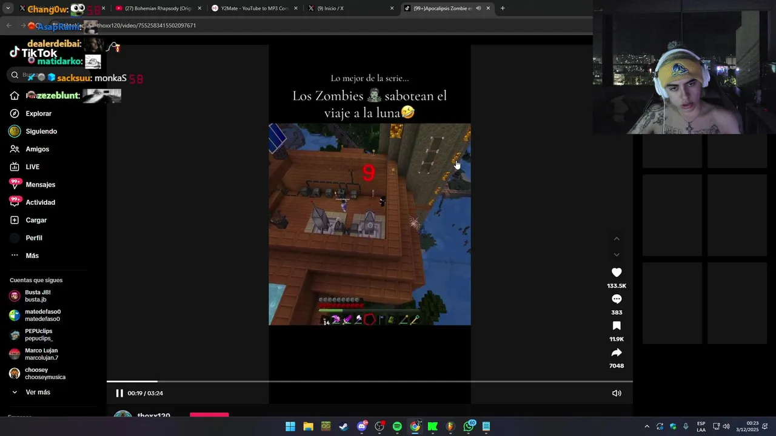
Task: Click the red button beside thoxx120
Action: pos(209,415)
